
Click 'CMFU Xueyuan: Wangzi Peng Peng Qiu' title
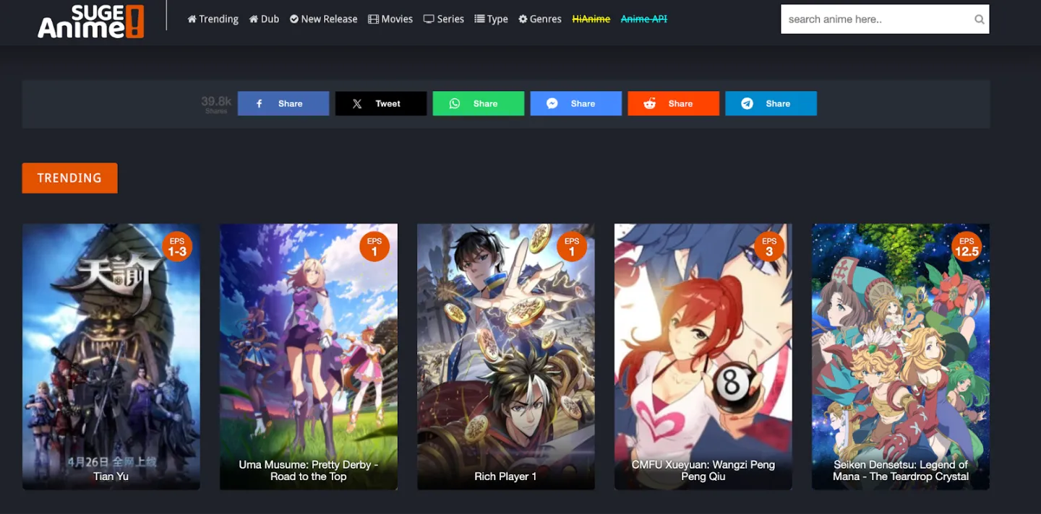click(x=703, y=471)
